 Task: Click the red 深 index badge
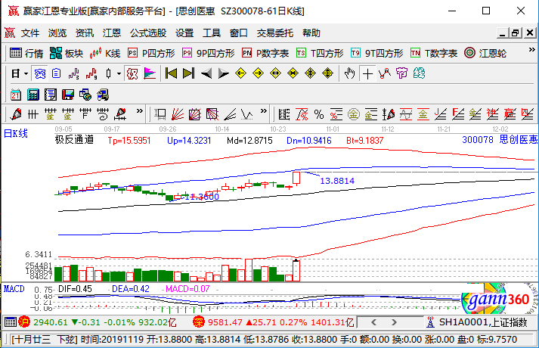199,322
